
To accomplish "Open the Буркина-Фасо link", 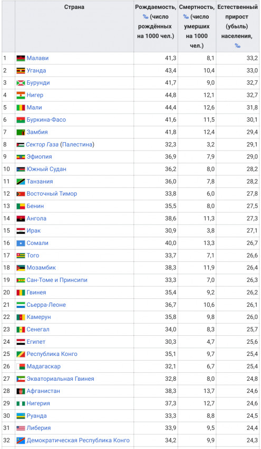I will tap(46, 120).
